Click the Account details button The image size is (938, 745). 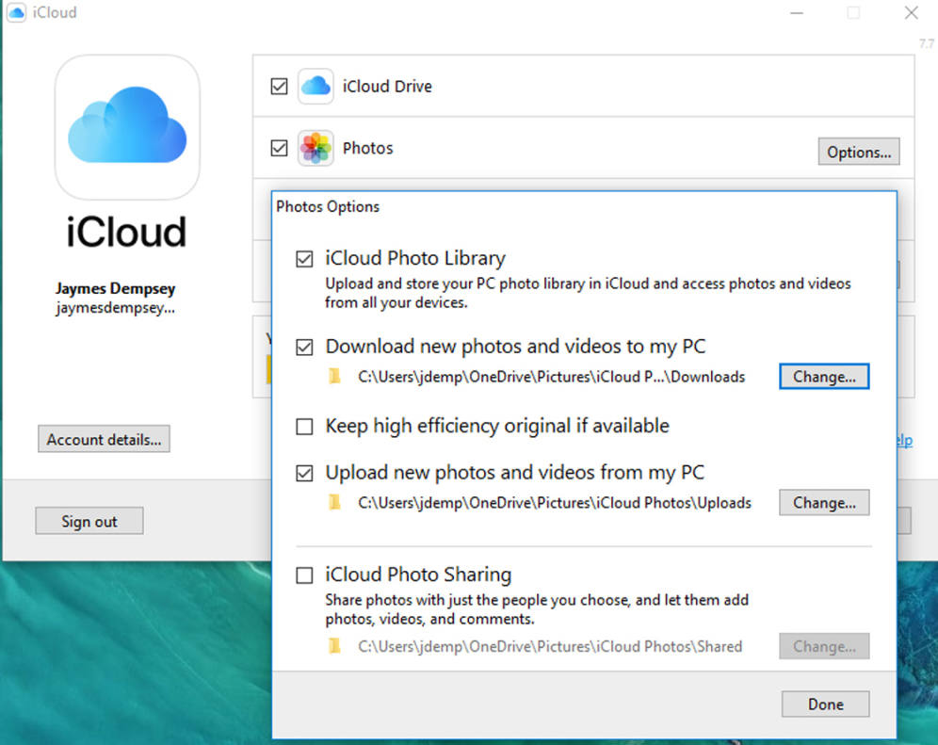(x=104, y=439)
